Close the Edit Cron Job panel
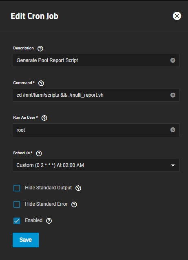This screenshot has height=260, width=188. click(x=177, y=16)
